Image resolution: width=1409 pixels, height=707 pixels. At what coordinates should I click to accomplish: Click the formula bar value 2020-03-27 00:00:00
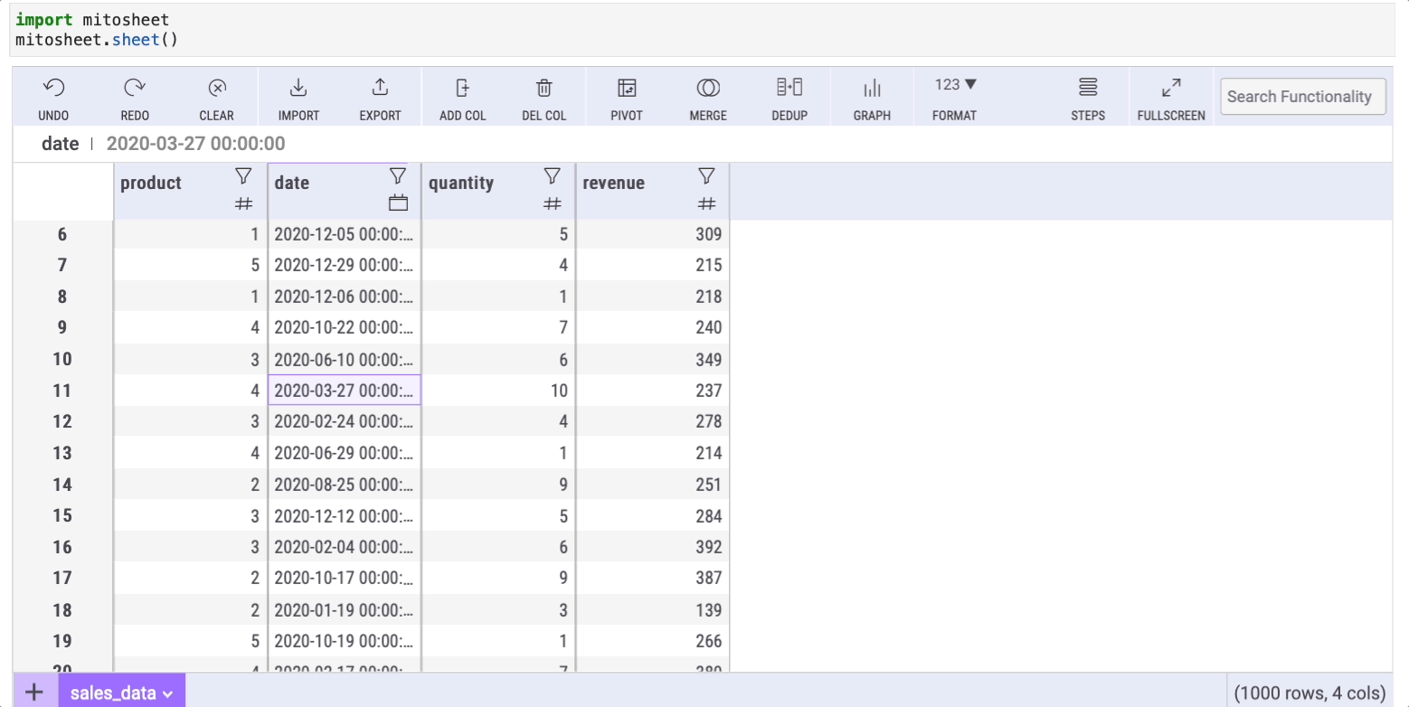pyautogui.click(x=195, y=143)
